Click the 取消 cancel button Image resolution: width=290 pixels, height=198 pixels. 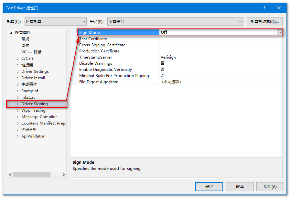(x=240, y=187)
